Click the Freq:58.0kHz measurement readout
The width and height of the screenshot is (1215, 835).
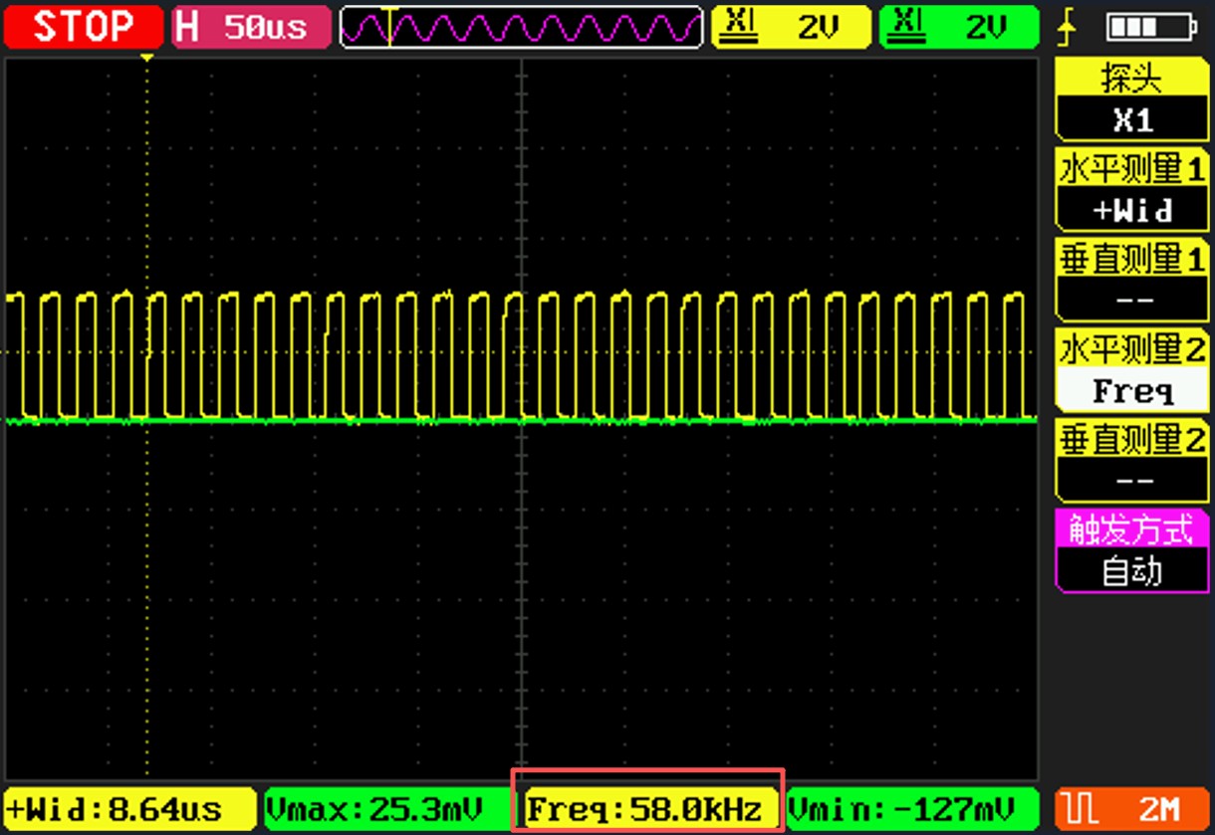[x=649, y=807]
